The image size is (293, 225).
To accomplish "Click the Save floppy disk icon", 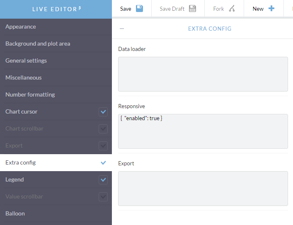I will pyautogui.click(x=140, y=9).
